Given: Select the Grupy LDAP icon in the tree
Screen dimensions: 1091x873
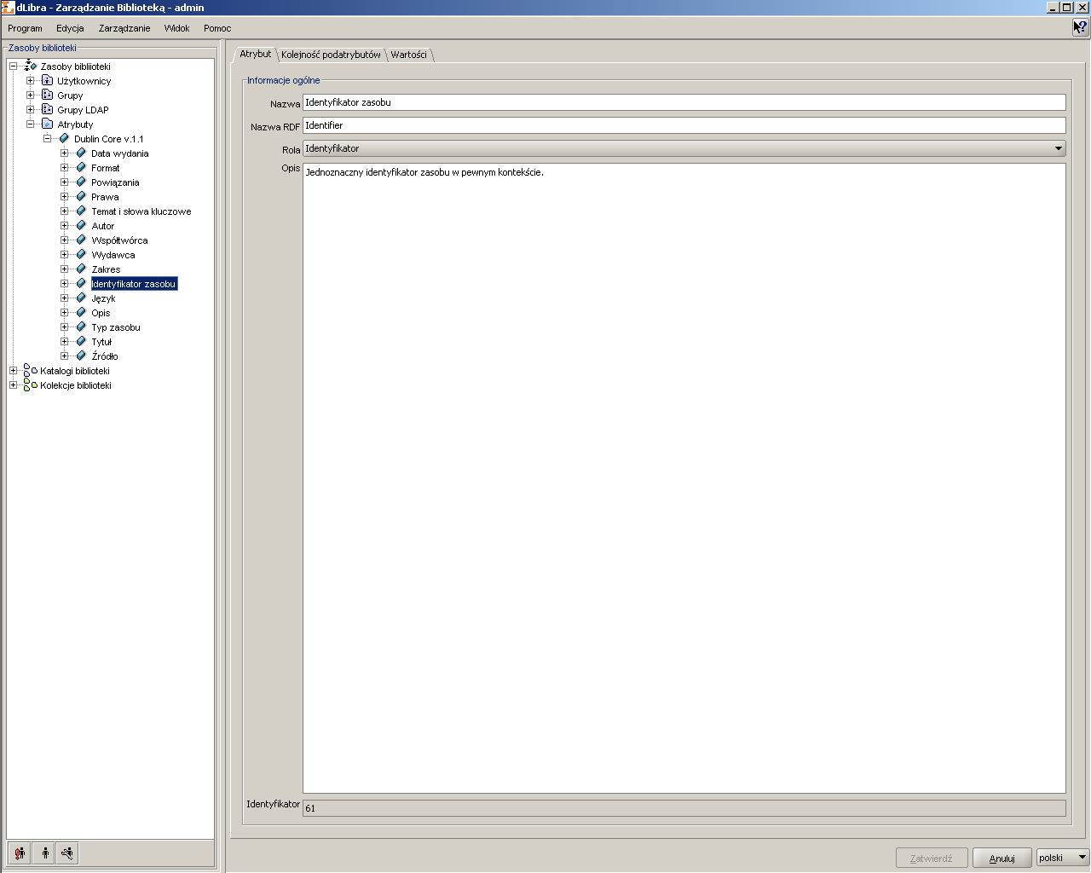Looking at the screenshot, I should 48,110.
